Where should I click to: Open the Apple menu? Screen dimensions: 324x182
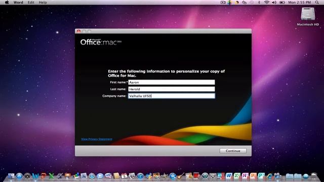click(x=7, y=3)
